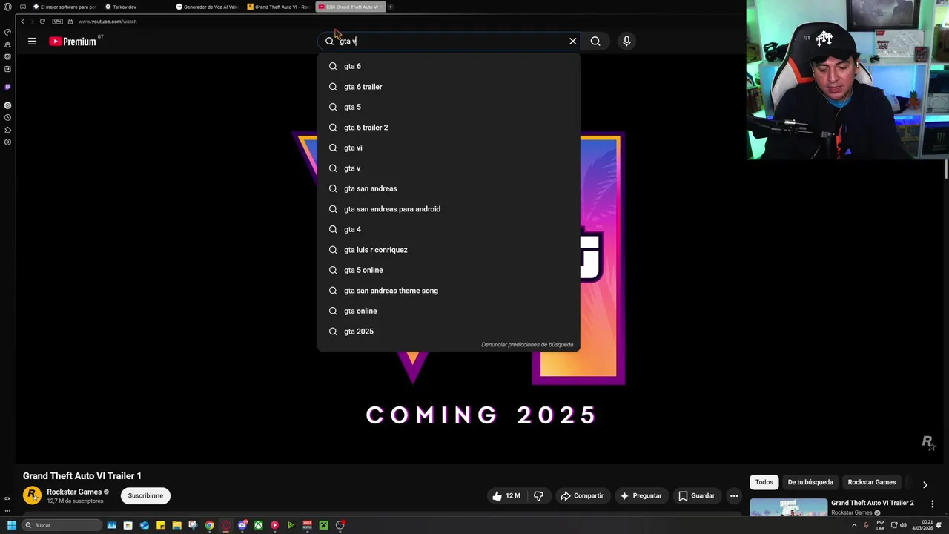The image size is (949, 534).
Task: Pick 'gta 2025' suggestion
Action: pos(449,332)
